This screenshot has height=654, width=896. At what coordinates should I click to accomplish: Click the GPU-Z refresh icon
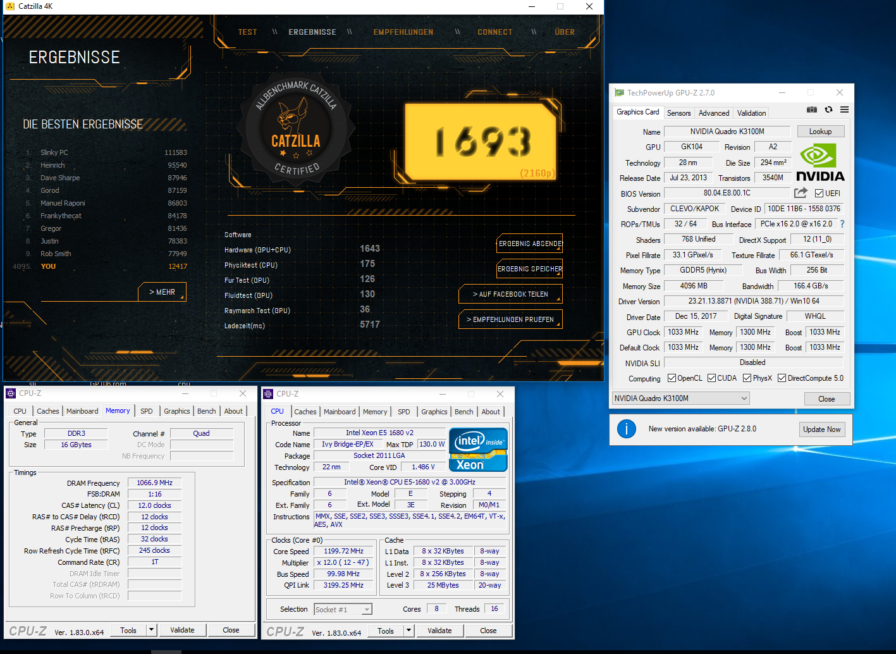(x=828, y=109)
